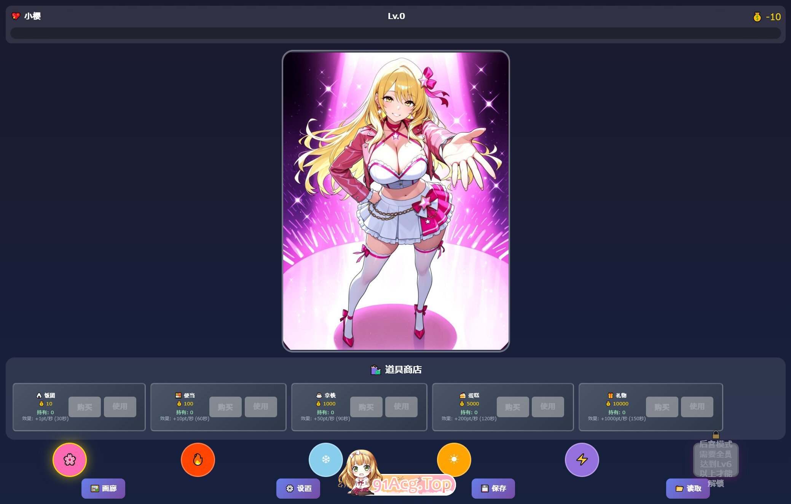Select the orange sun character icon
This screenshot has width=791, height=504.
[x=454, y=459]
